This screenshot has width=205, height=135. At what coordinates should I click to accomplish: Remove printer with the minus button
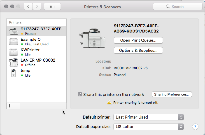tap(16, 106)
